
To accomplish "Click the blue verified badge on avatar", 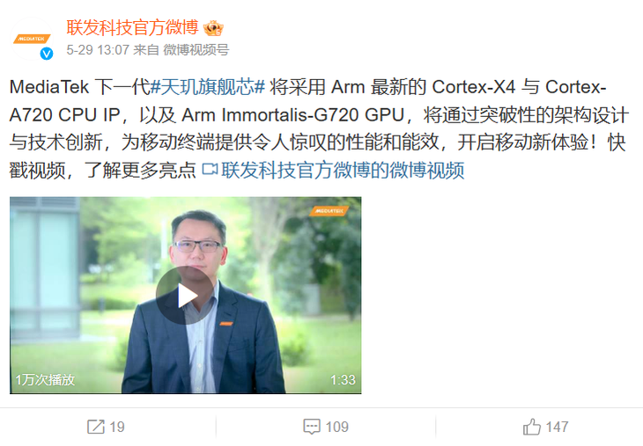I will pos(47,54).
